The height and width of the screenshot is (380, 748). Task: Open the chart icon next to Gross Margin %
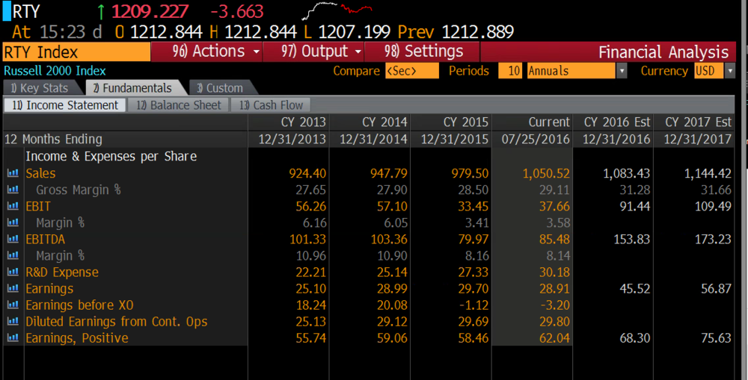pyautogui.click(x=13, y=190)
